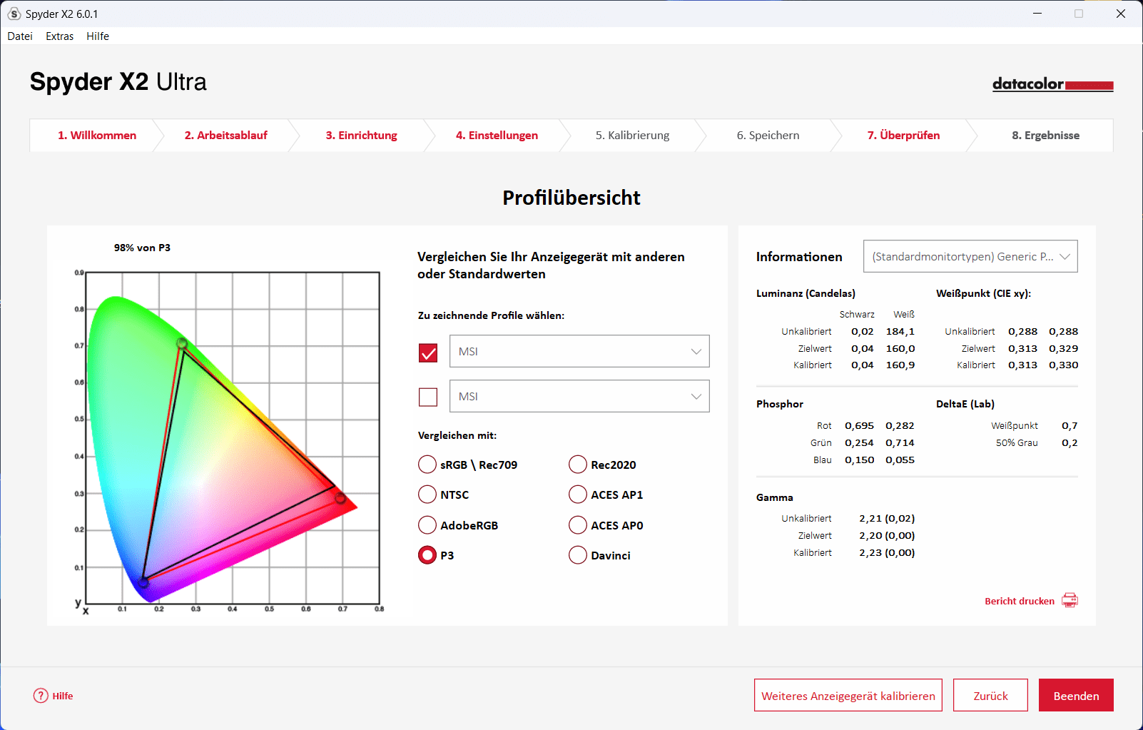Select the NTSC comparison option

coord(427,495)
